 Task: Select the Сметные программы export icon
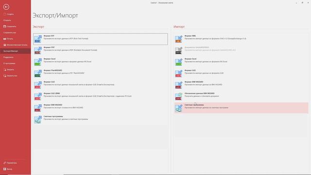click(38, 120)
